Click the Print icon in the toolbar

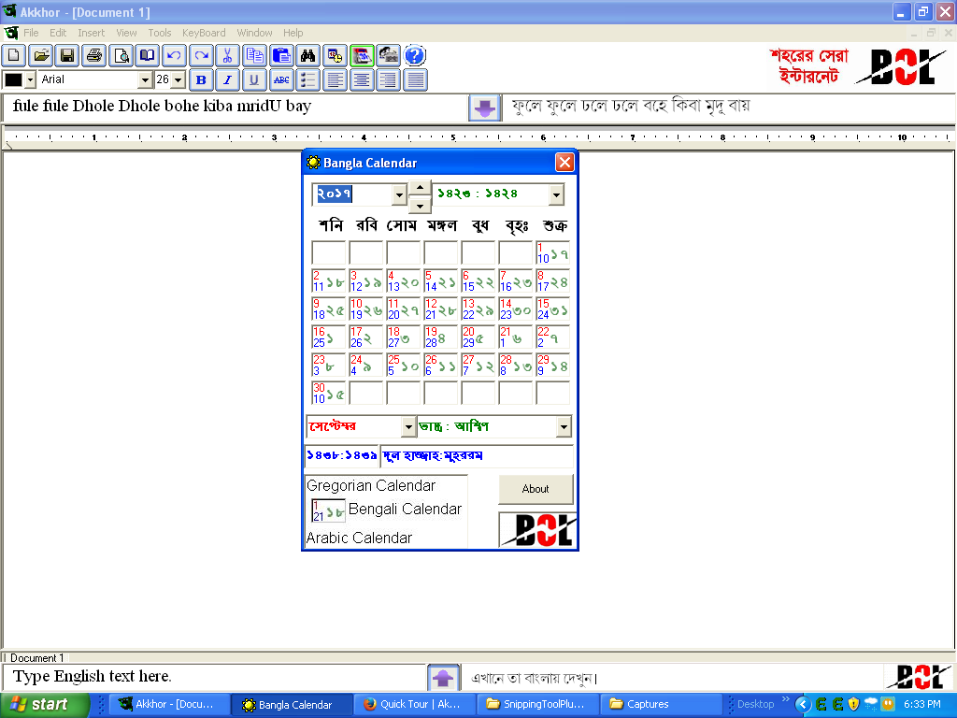click(94, 55)
